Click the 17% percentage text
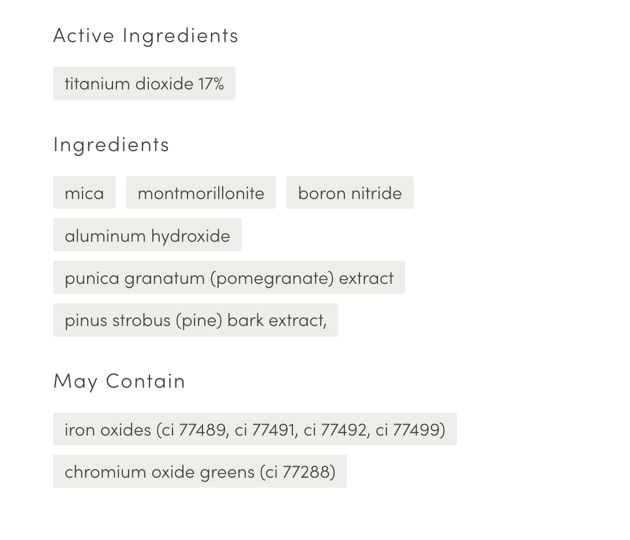The height and width of the screenshot is (540, 630). point(211,84)
